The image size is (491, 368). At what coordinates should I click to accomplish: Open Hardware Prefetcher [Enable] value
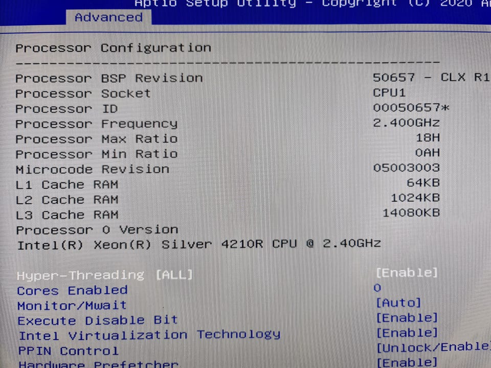click(x=407, y=362)
